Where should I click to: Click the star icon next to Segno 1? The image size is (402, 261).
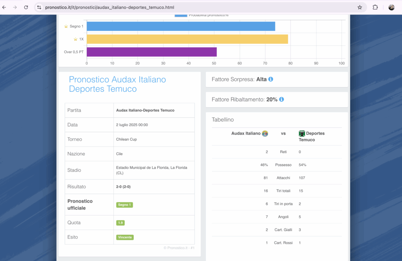(x=66, y=26)
